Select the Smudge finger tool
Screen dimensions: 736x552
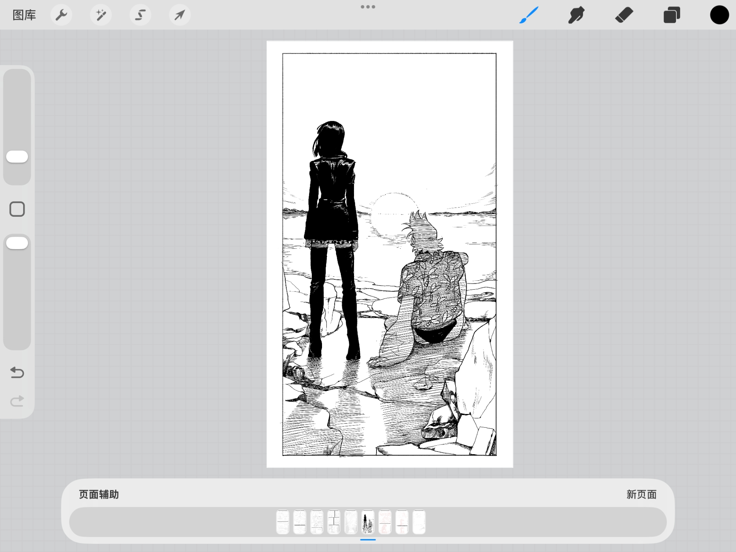coord(576,15)
